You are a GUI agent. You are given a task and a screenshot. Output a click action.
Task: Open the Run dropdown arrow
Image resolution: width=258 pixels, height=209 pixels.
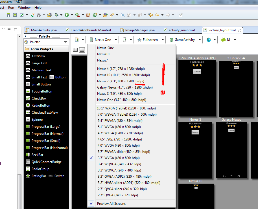coord(72,15)
